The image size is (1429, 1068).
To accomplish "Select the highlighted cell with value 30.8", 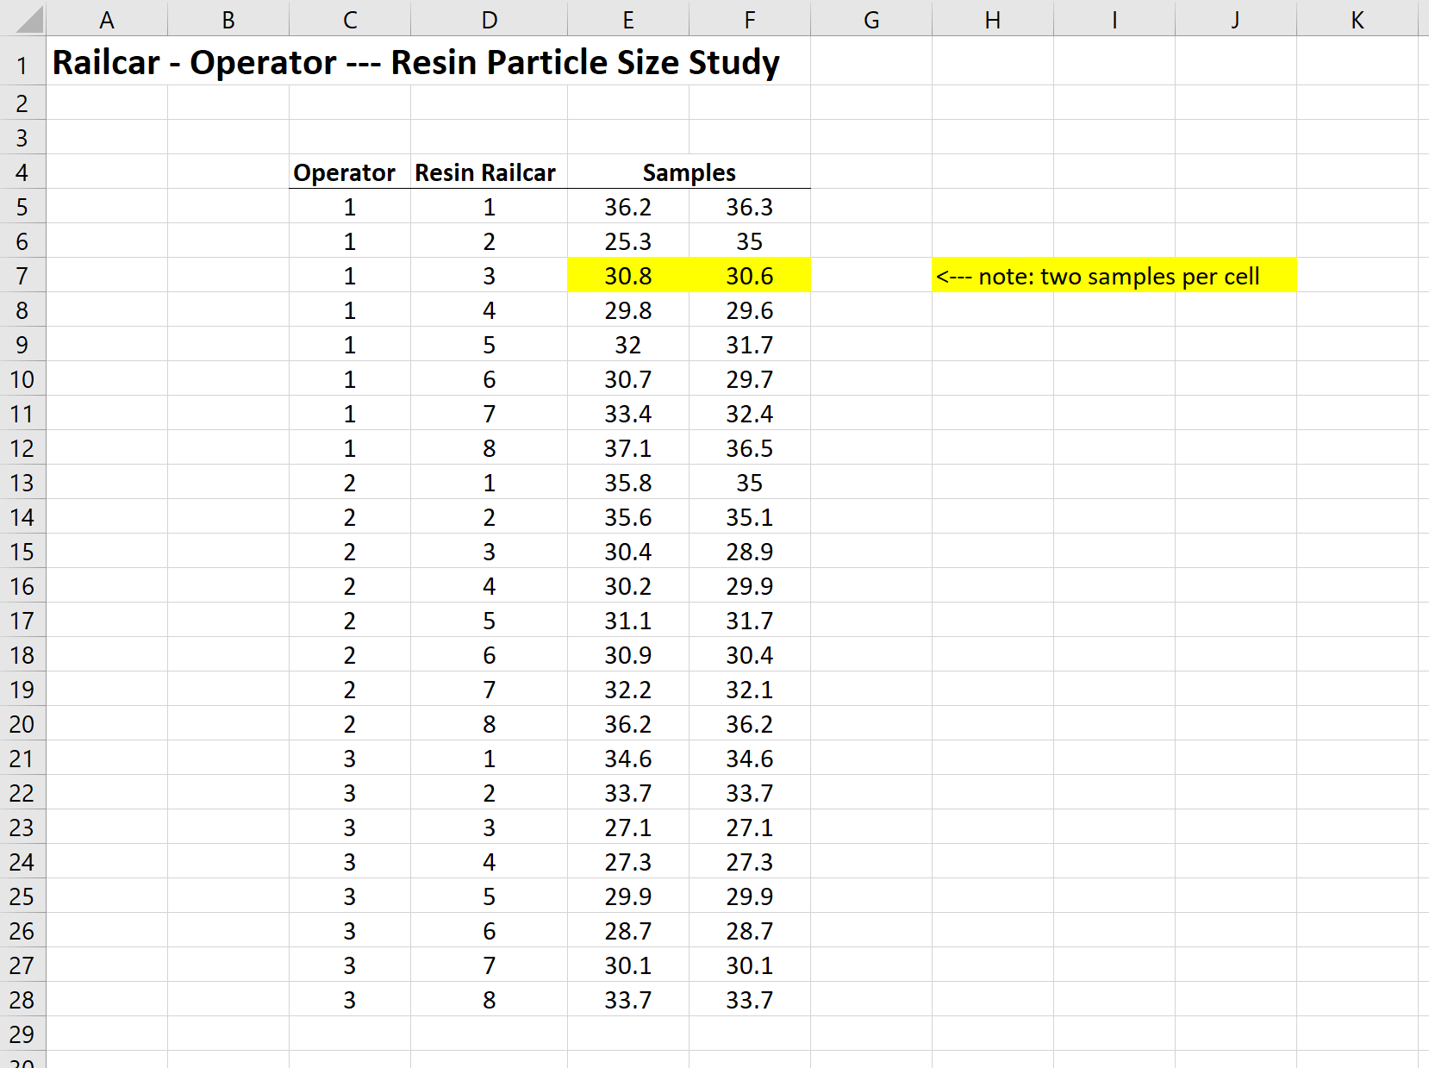I will (x=628, y=276).
